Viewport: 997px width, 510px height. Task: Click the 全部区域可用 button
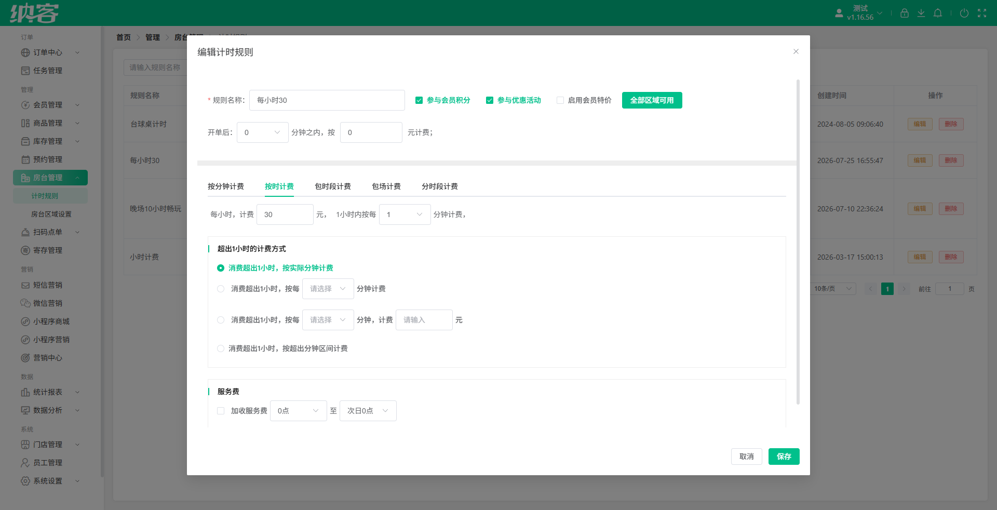(x=652, y=100)
